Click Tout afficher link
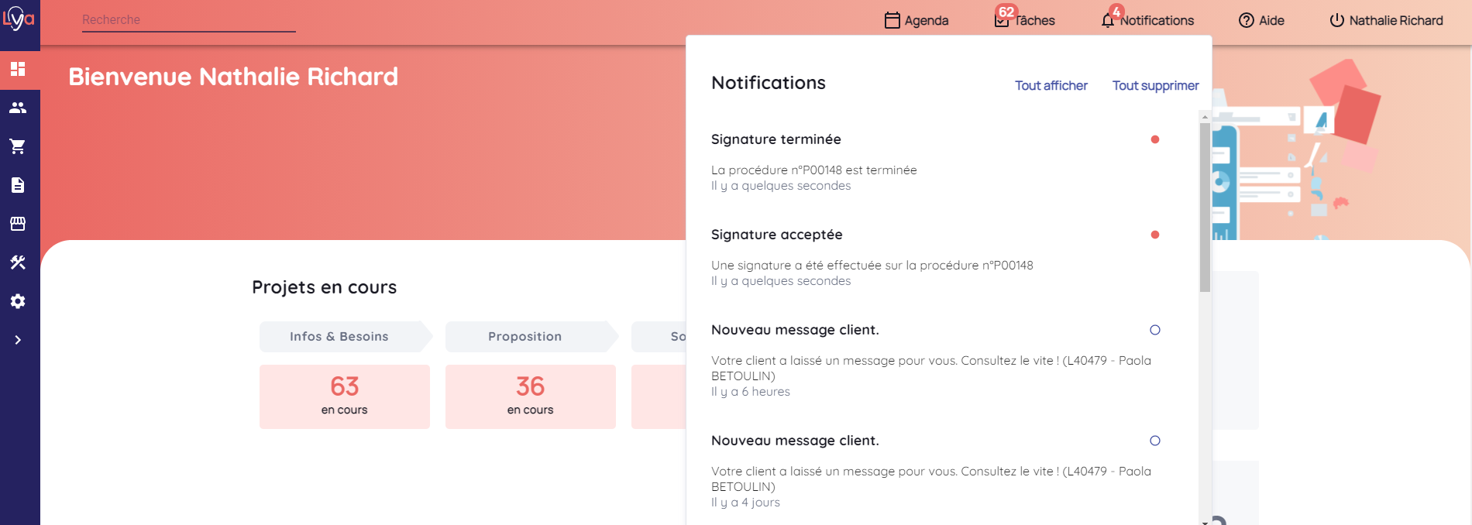1472x525 pixels. point(1051,85)
